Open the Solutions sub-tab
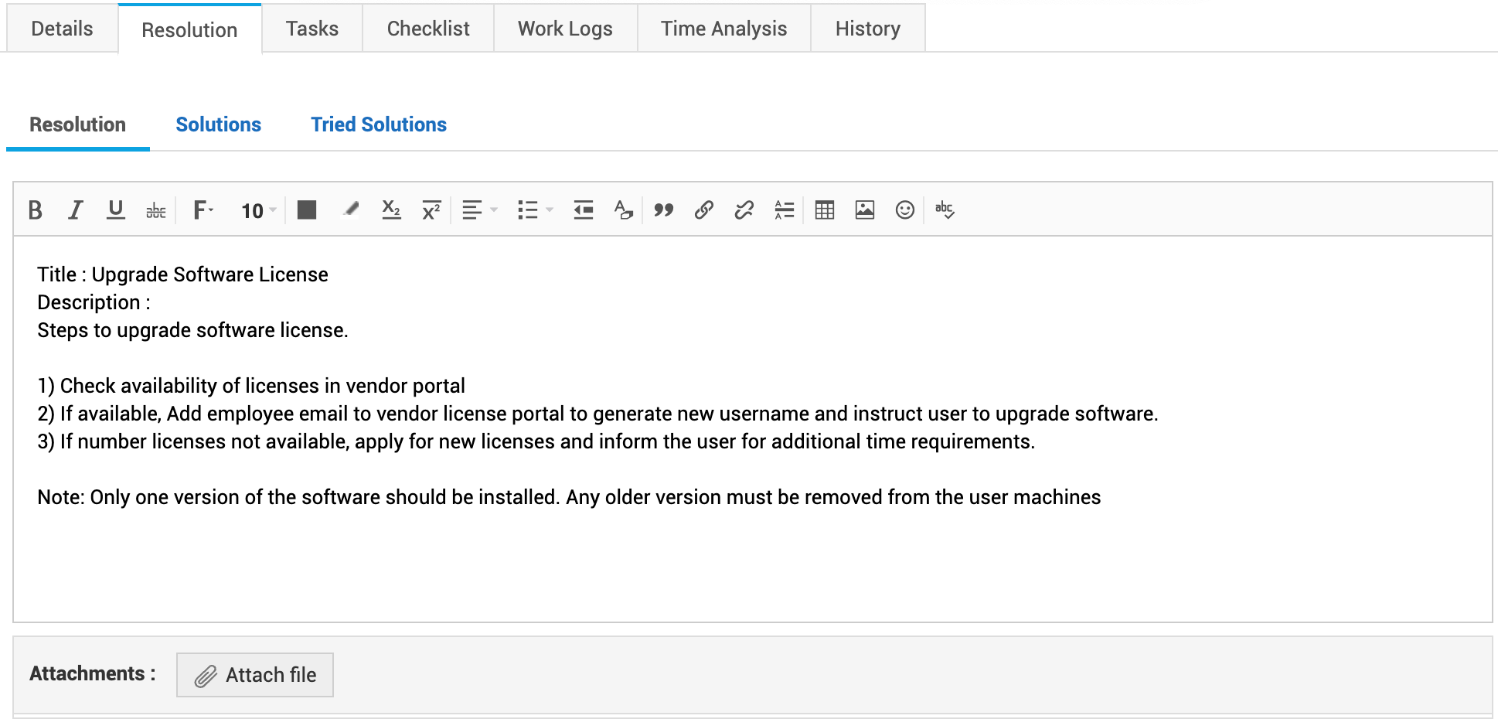 tap(219, 124)
